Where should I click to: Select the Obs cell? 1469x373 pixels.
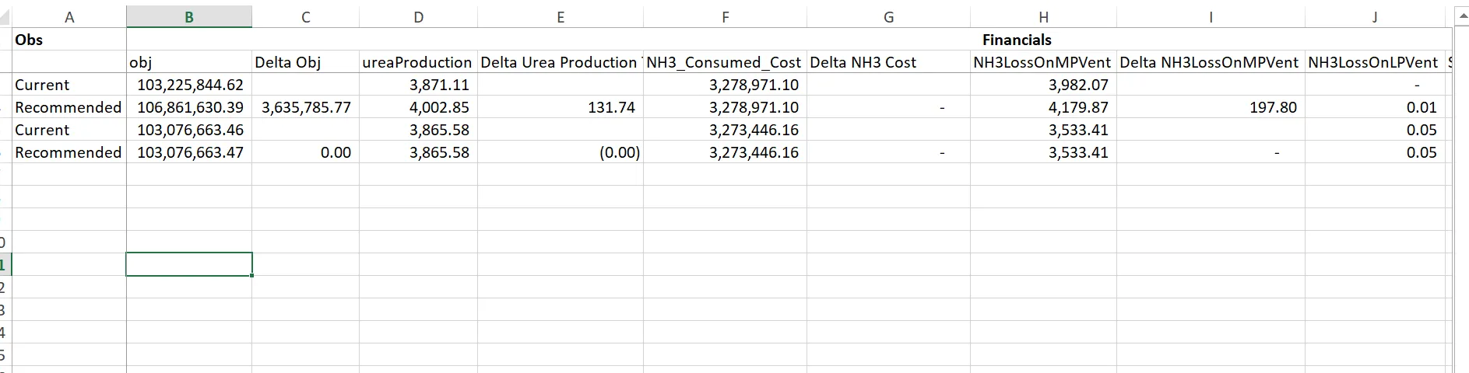point(69,40)
